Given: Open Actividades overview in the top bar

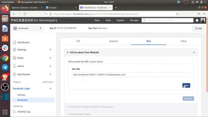Looking at the screenshot, I should pos(8,2).
